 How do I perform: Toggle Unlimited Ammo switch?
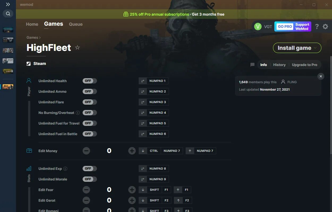pyautogui.click(x=90, y=91)
